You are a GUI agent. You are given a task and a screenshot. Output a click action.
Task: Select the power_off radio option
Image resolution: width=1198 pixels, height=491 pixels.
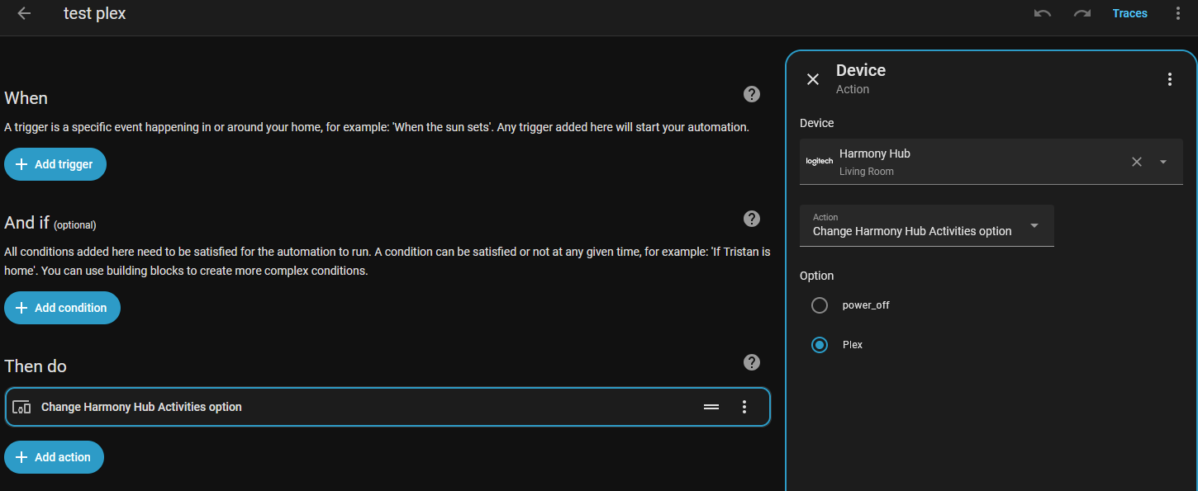[x=820, y=305]
